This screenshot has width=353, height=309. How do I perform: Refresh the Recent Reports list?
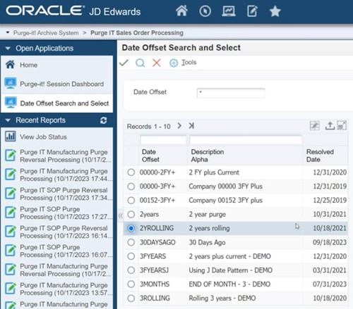[104, 120]
